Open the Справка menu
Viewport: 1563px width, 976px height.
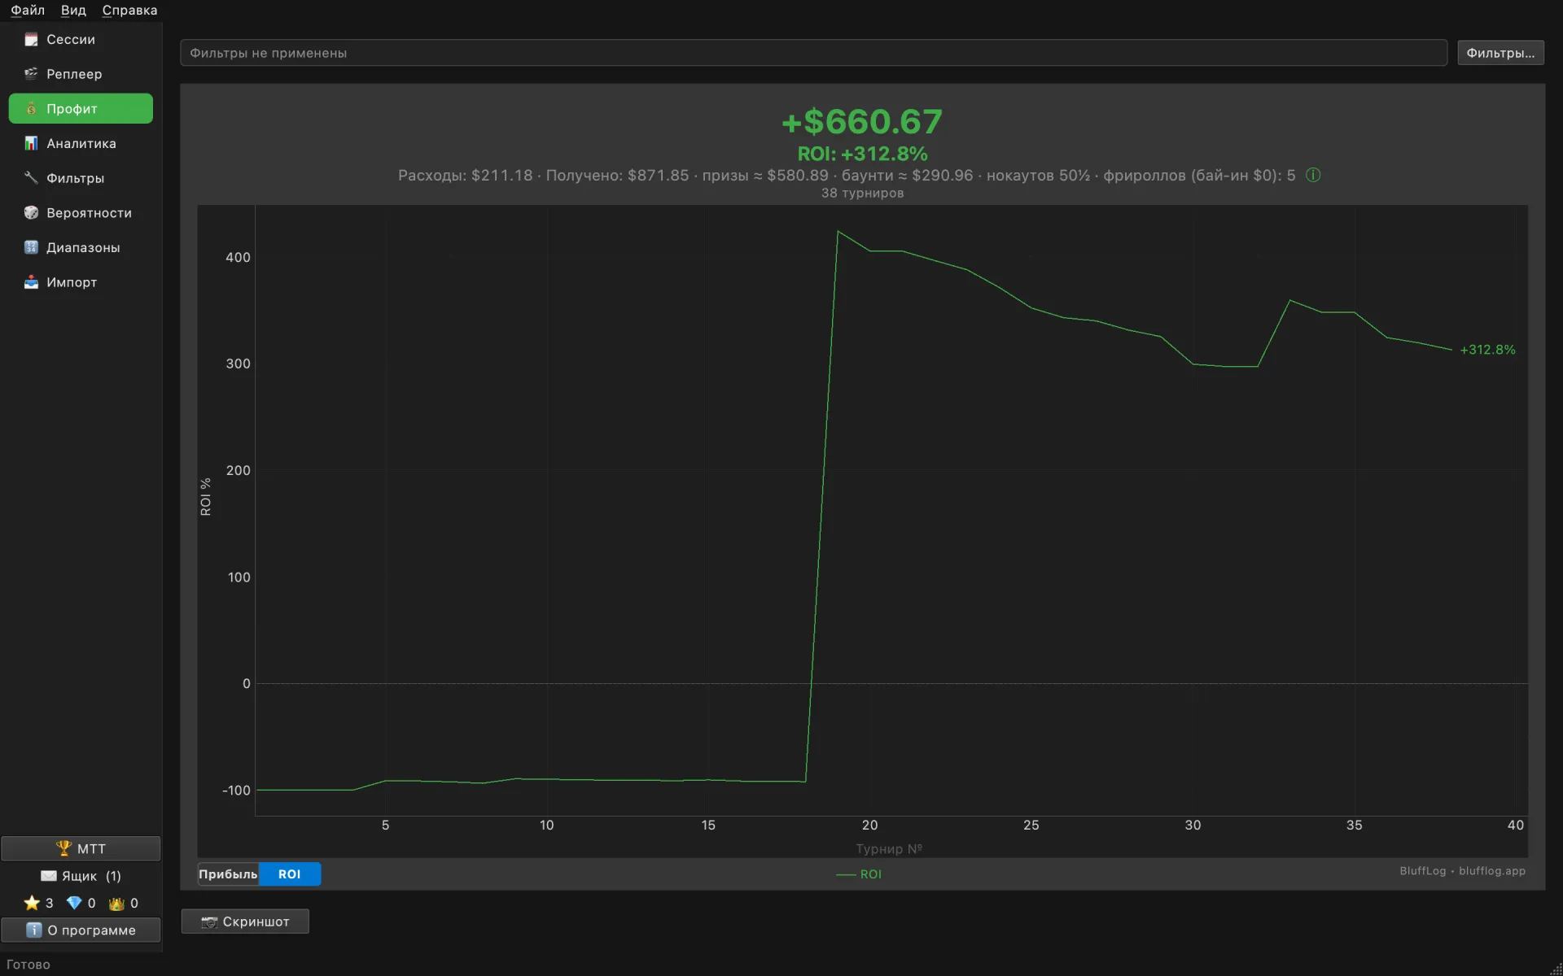(x=129, y=11)
